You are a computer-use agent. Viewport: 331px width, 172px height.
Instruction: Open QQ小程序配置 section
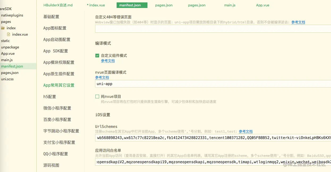pyautogui.click(x=56, y=154)
